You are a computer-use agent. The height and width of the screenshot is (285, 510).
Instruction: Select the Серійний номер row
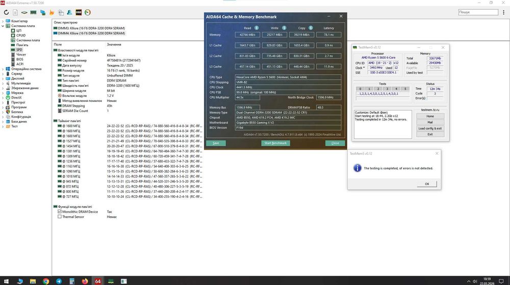tap(130, 61)
